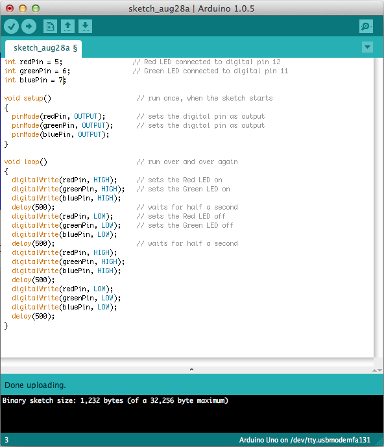384x447 pixels.
Task: Click 'pinMode(bluePin, OUTPUT);' line
Action: point(60,134)
